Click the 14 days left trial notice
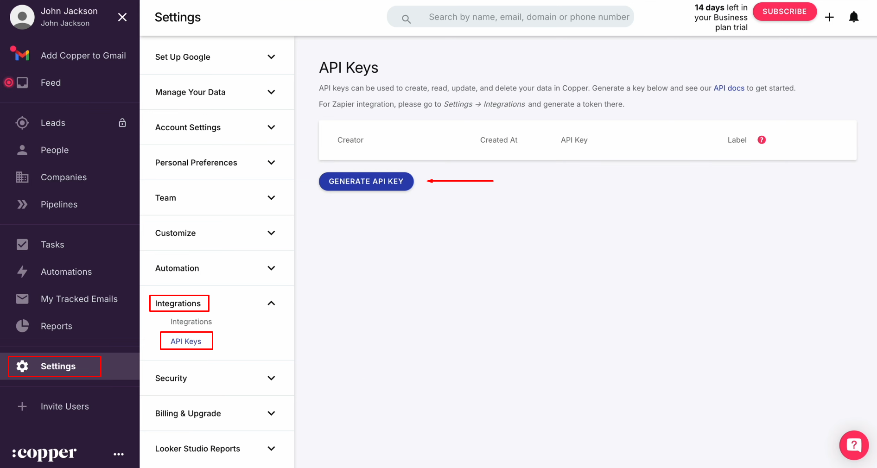 coord(721,18)
